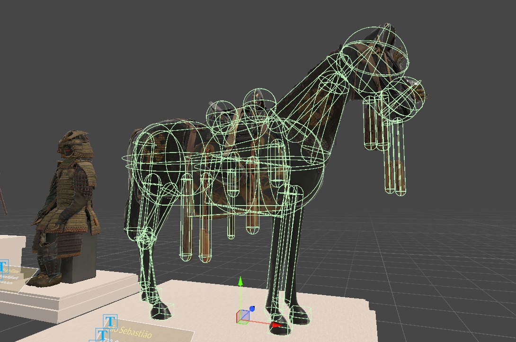The width and height of the screenshot is (516, 342).
Task: Click the green Y-axis arrow of move gizmo
Action: (x=240, y=283)
